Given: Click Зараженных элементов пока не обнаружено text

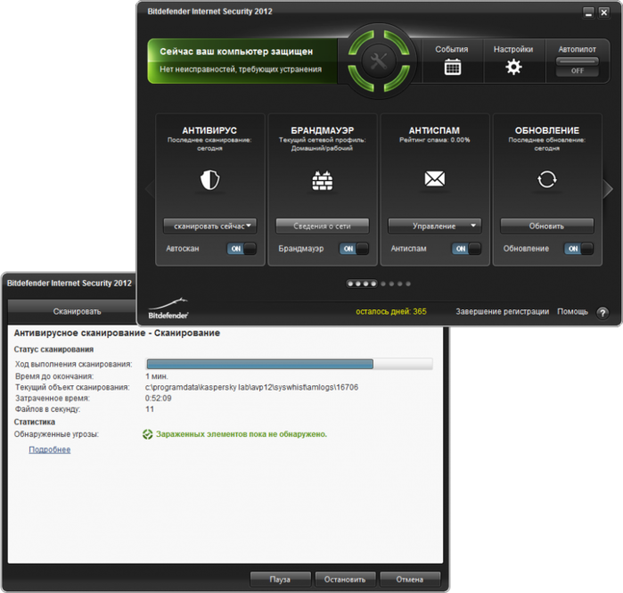Looking at the screenshot, I should (242, 434).
